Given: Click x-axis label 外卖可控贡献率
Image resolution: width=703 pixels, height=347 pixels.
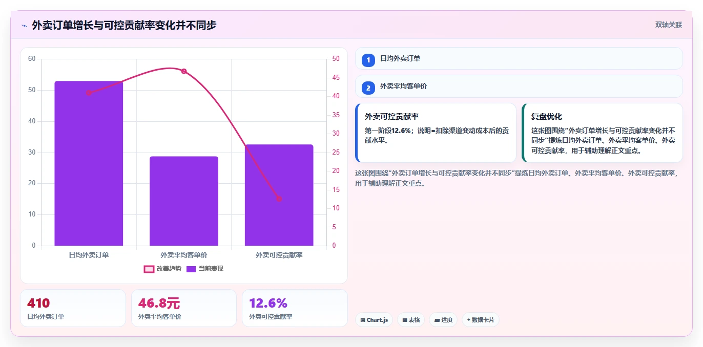Looking at the screenshot, I should coord(279,254).
